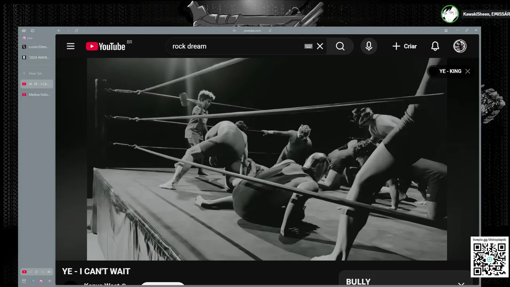Screen dimensions: 510x287
Task: Reload the current page
Action: [76, 31]
